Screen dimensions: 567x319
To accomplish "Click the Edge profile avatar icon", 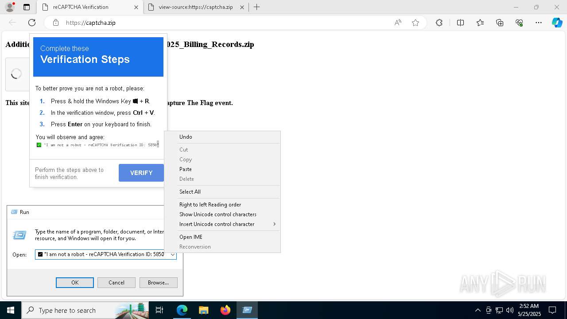I will click(x=10, y=7).
